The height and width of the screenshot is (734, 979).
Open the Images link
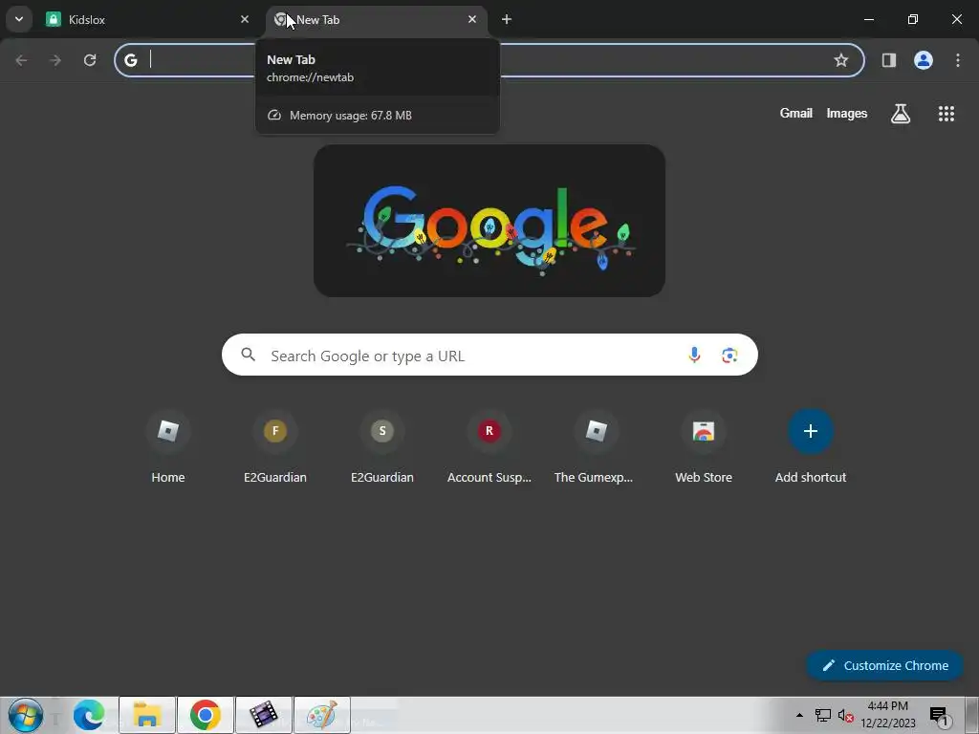[846, 113]
